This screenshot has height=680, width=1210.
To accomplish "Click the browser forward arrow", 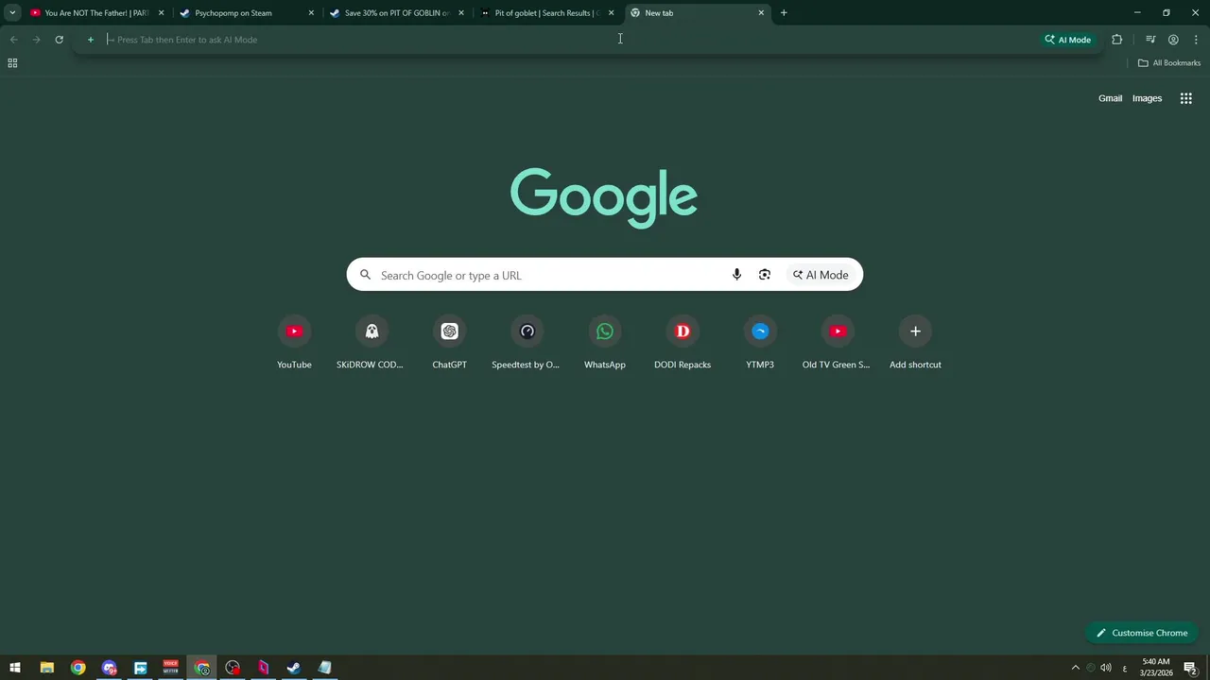I will pos(36,40).
